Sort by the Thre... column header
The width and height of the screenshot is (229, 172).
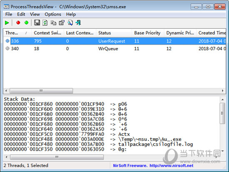click(x=17, y=33)
